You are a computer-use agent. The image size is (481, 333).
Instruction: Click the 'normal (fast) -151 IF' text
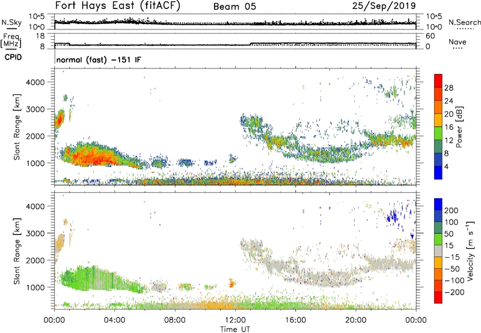pos(99,60)
